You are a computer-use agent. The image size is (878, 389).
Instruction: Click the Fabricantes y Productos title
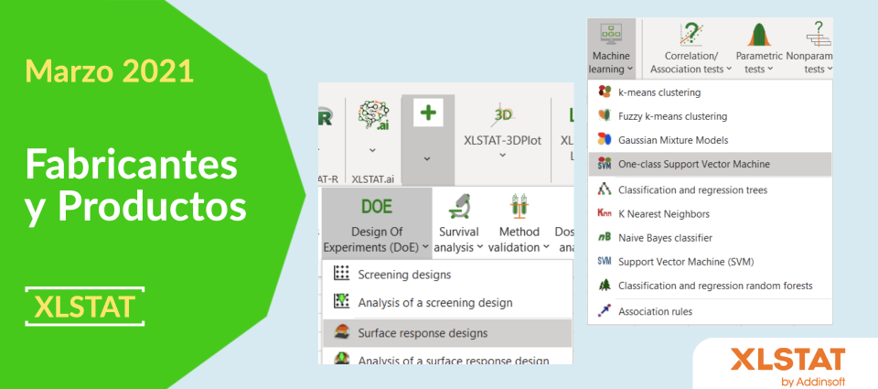click(135, 187)
